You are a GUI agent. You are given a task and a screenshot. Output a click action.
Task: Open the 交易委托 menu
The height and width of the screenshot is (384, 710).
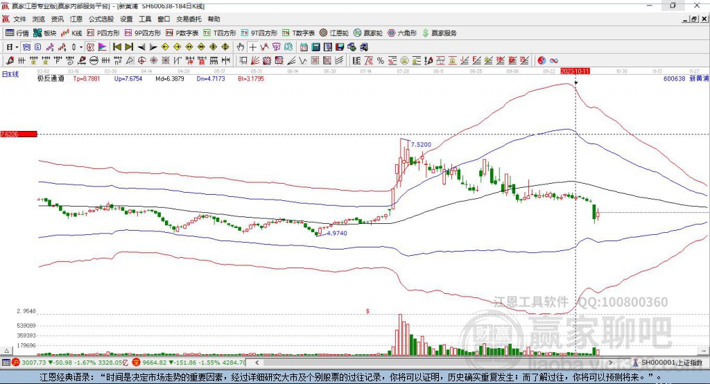pos(189,19)
